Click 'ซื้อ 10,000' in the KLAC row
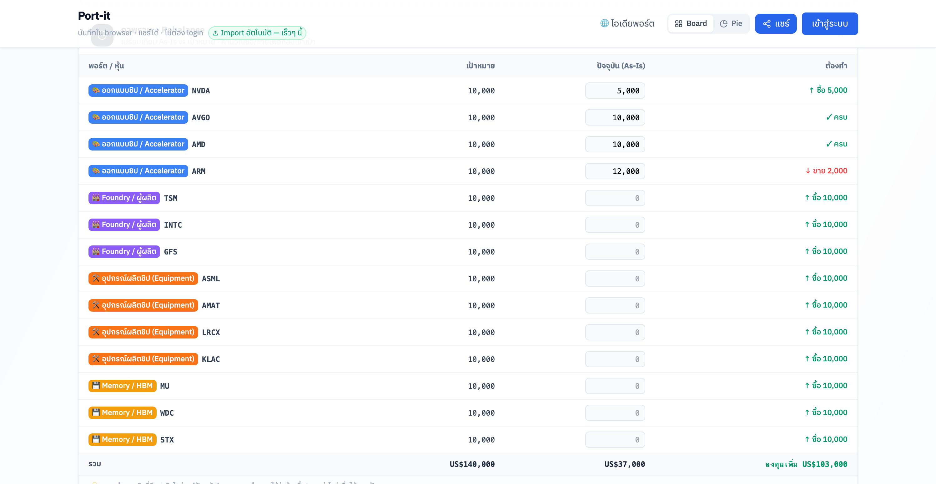This screenshot has width=936, height=484. [x=826, y=358]
